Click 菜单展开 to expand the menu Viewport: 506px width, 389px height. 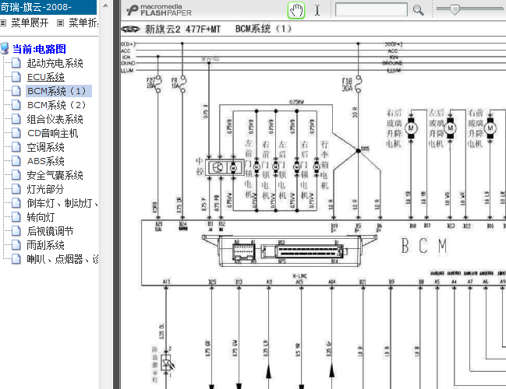coord(30,23)
